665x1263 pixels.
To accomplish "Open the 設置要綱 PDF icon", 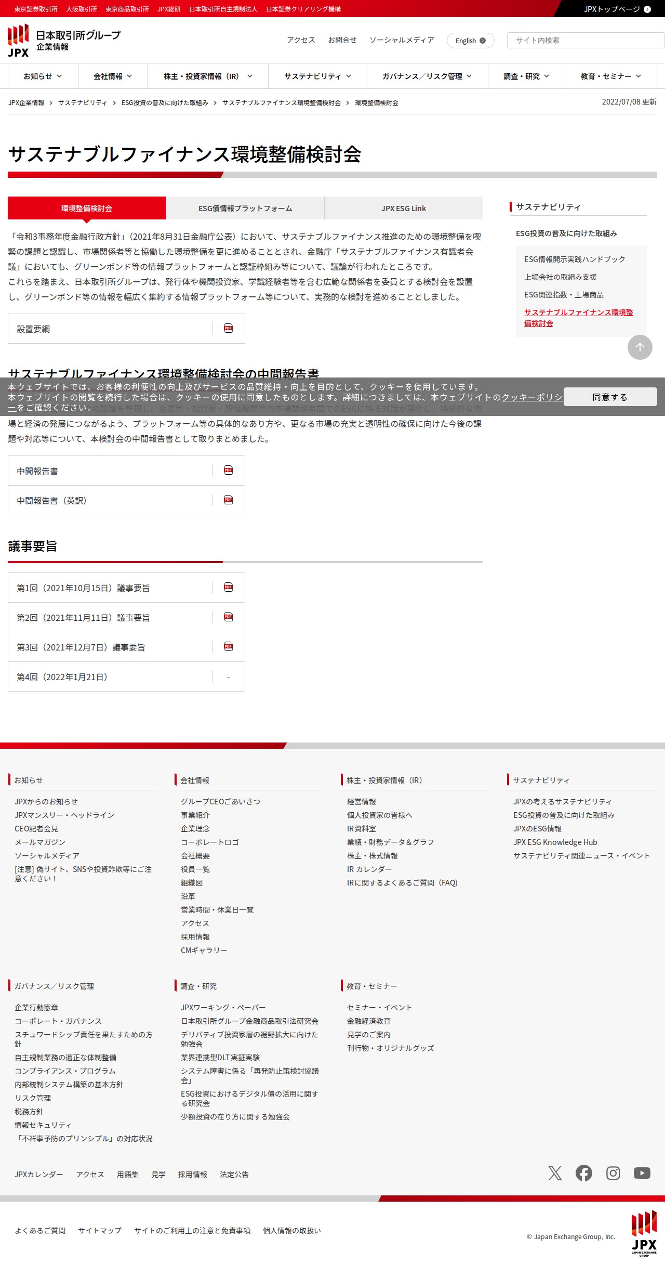I will point(228,328).
